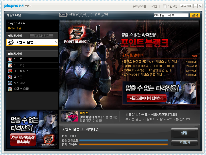The image size is (206, 155).
Task: Open notice 03/19 (수) 정기점검 안내
Action: click(x=149, y=66)
